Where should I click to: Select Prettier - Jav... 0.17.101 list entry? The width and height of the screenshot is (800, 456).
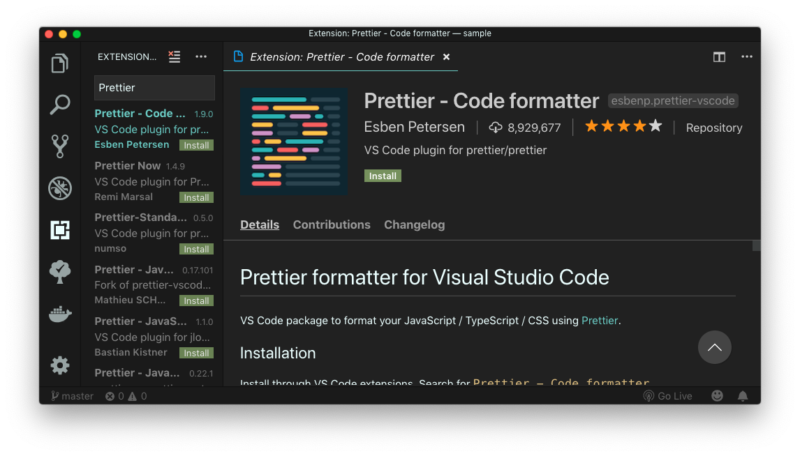154,284
